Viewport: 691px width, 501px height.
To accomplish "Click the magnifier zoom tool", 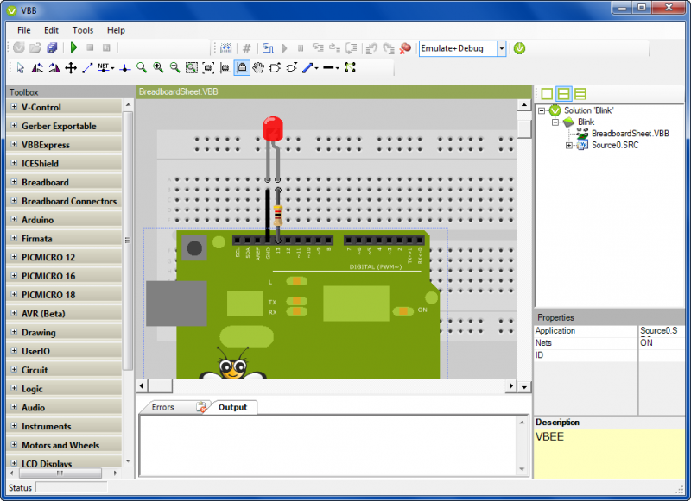I will 142,68.
